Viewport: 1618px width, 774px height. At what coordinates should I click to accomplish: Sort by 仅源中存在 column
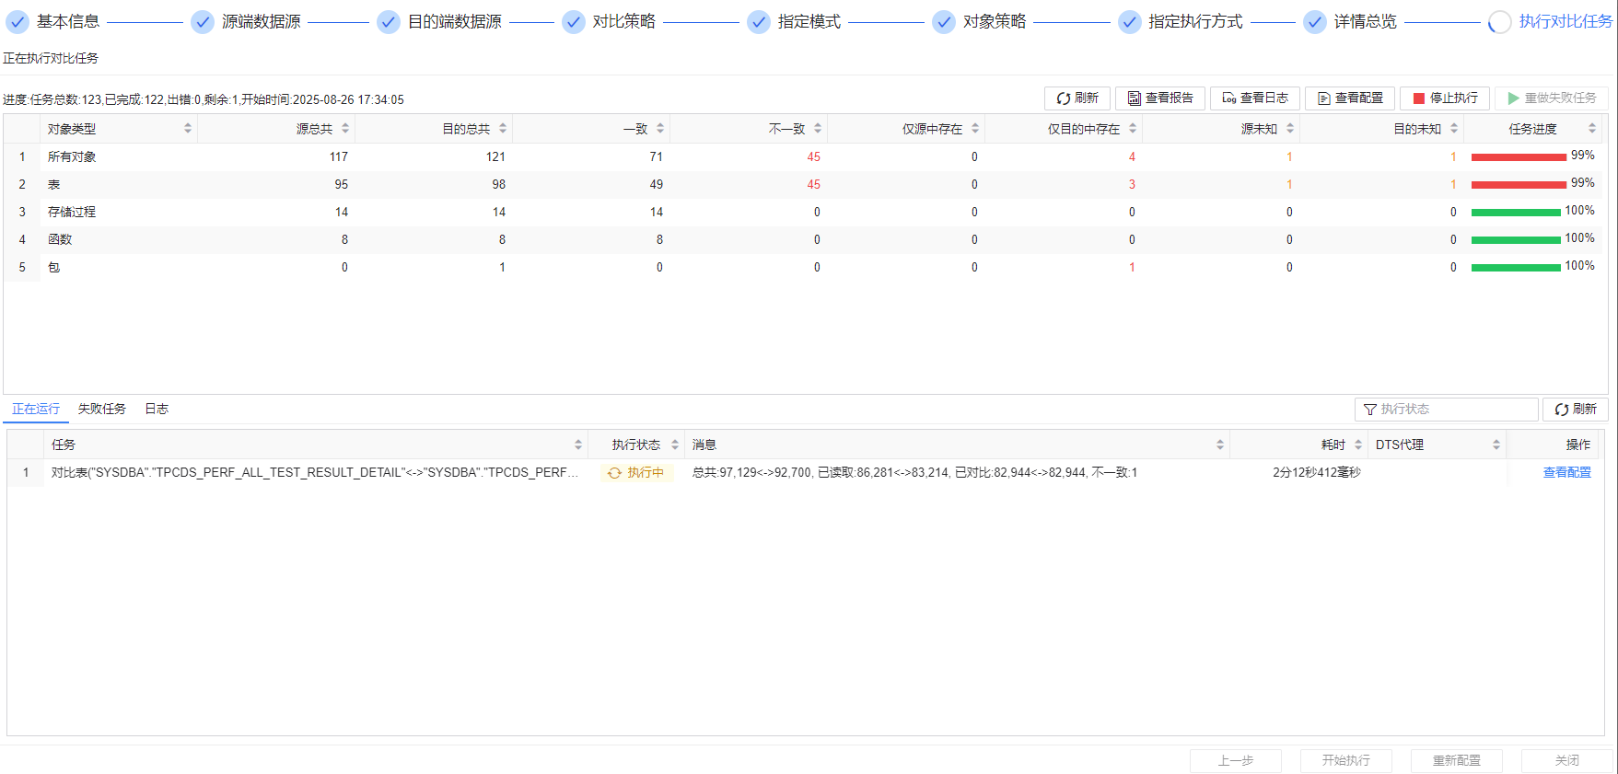975,129
